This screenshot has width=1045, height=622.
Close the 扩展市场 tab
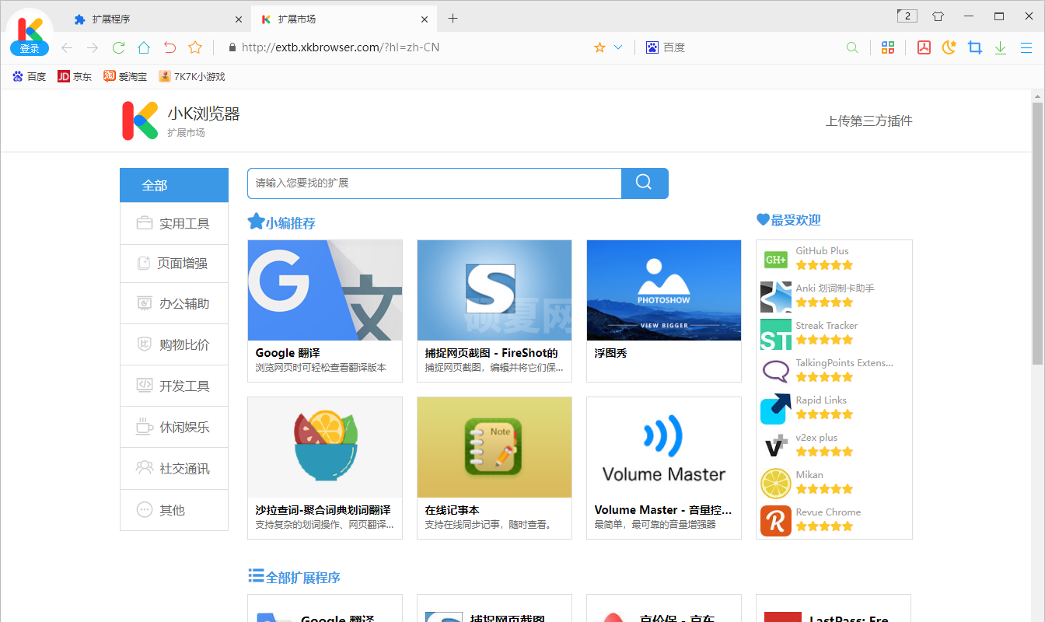pyautogui.click(x=425, y=19)
